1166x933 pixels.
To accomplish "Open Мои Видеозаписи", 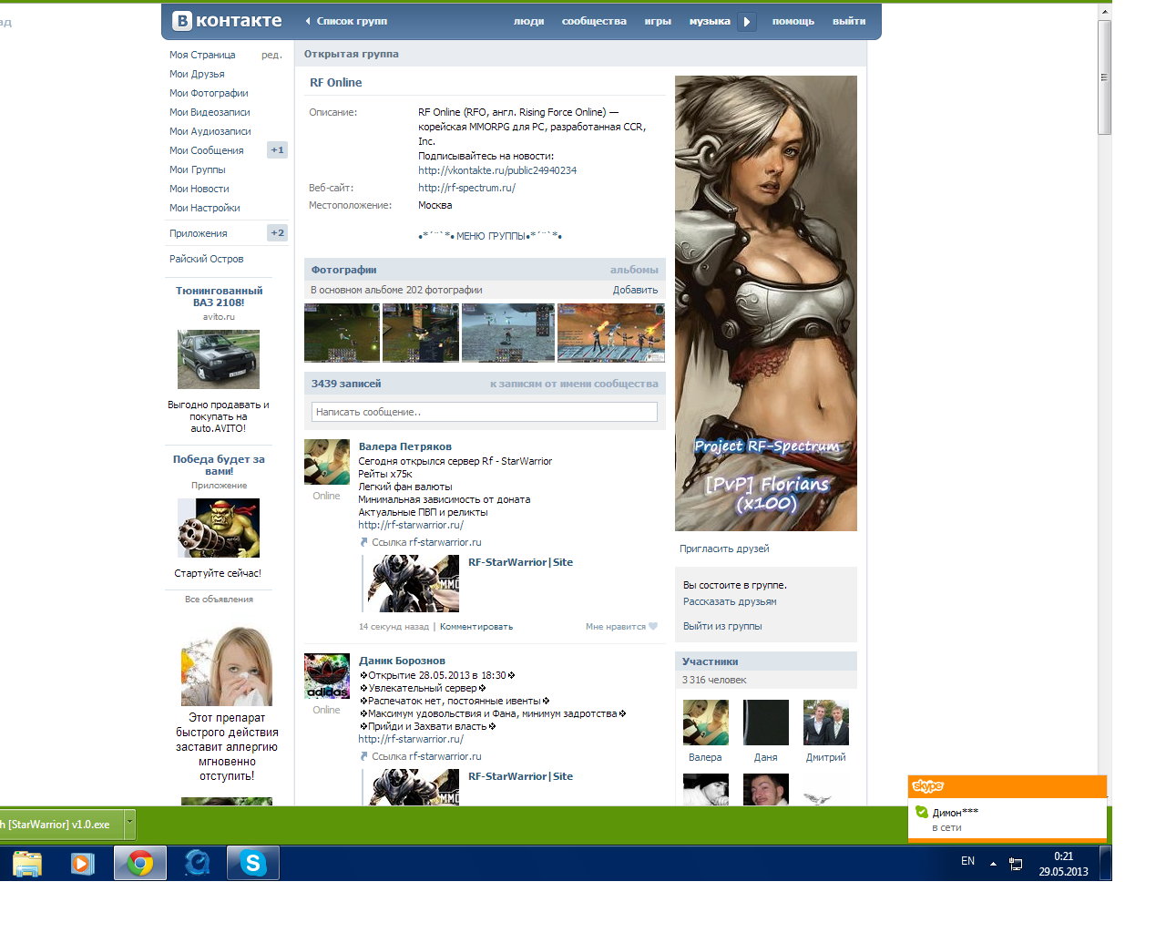I will (x=210, y=112).
